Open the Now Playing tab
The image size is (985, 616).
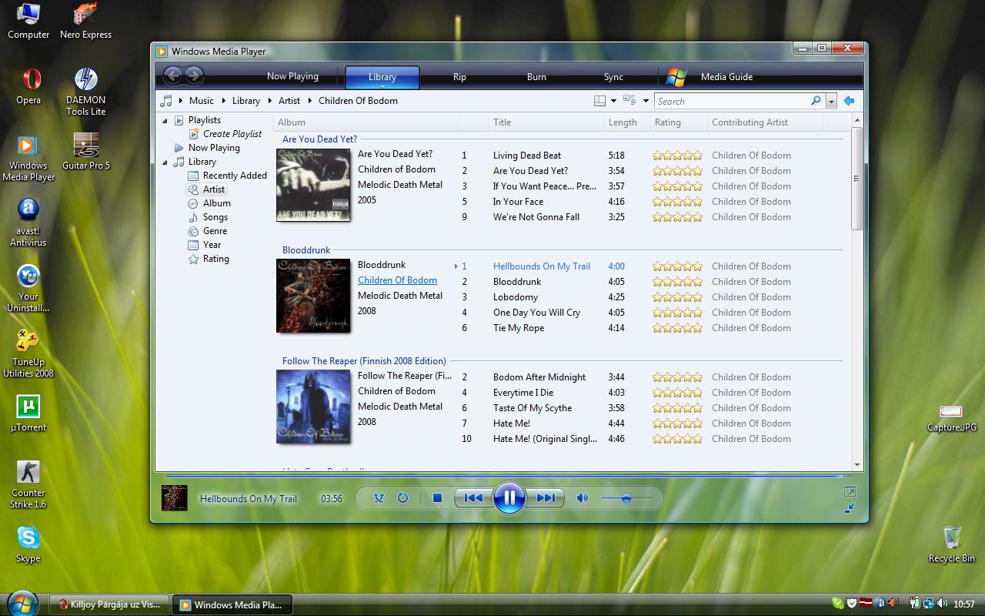(292, 76)
